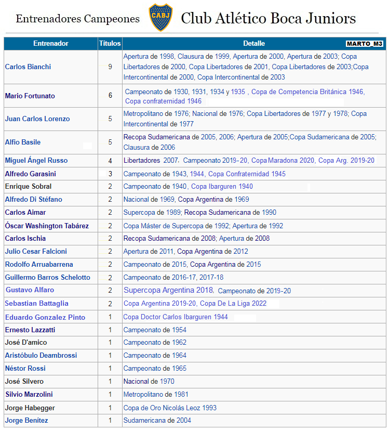The image size is (389, 430).
Task: Select the name Silvio Marzolini
Action: tap(29, 394)
